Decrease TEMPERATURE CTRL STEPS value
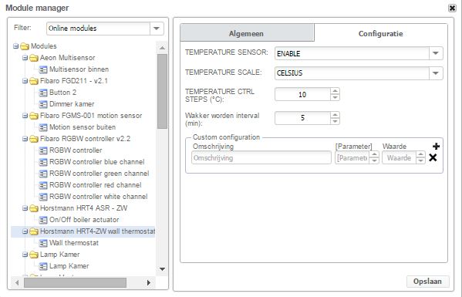Image resolution: width=462 pixels, height=297 pixels. pyautogui.click(x=335, y=97)
